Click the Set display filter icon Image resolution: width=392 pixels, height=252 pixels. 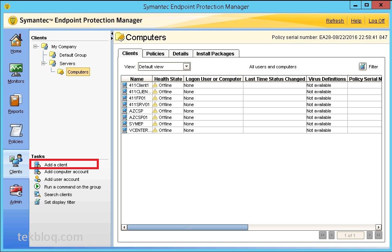37,202
